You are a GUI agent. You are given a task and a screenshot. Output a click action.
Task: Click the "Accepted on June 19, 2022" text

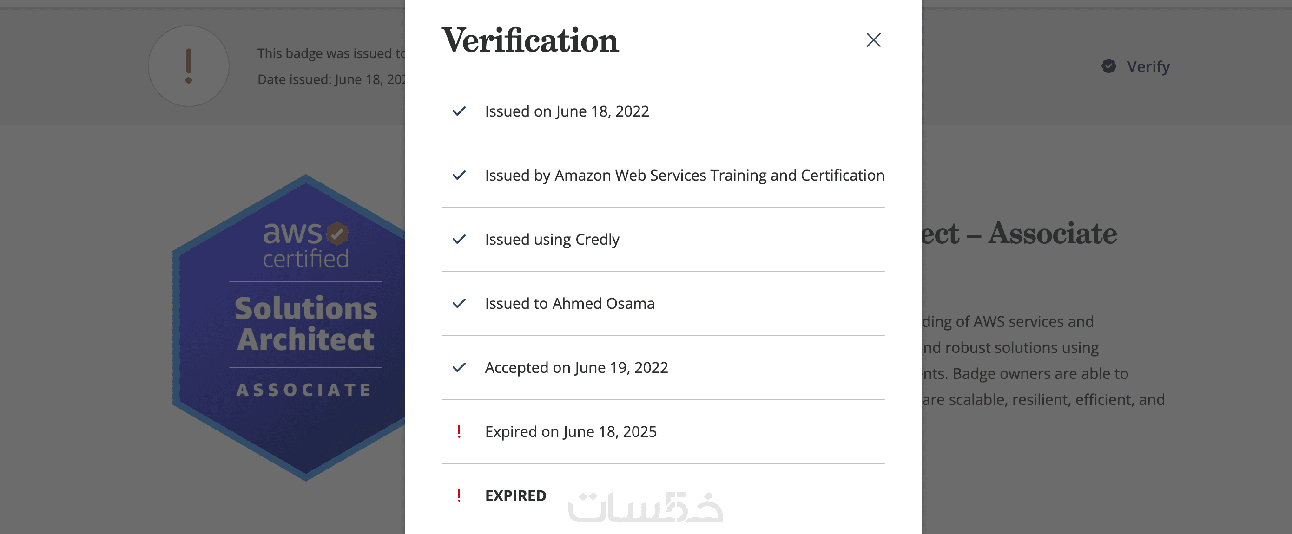click(576, 368)
